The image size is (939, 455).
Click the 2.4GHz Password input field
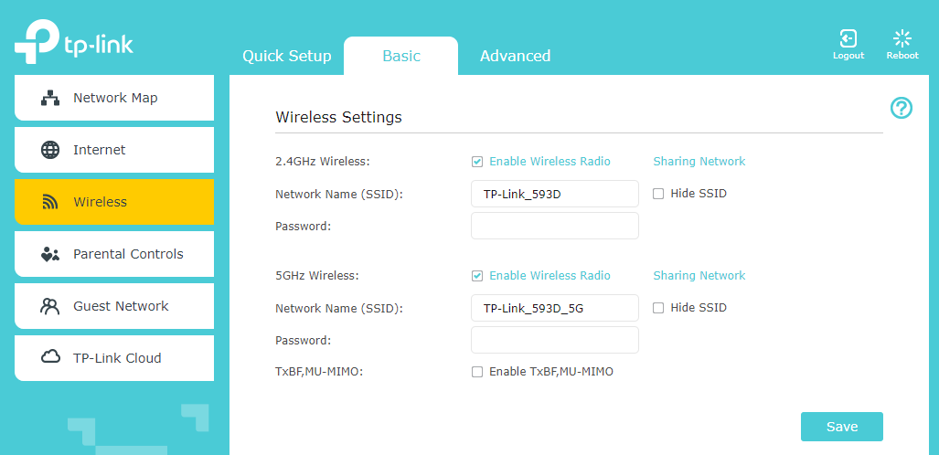click(x=554, y=226)
